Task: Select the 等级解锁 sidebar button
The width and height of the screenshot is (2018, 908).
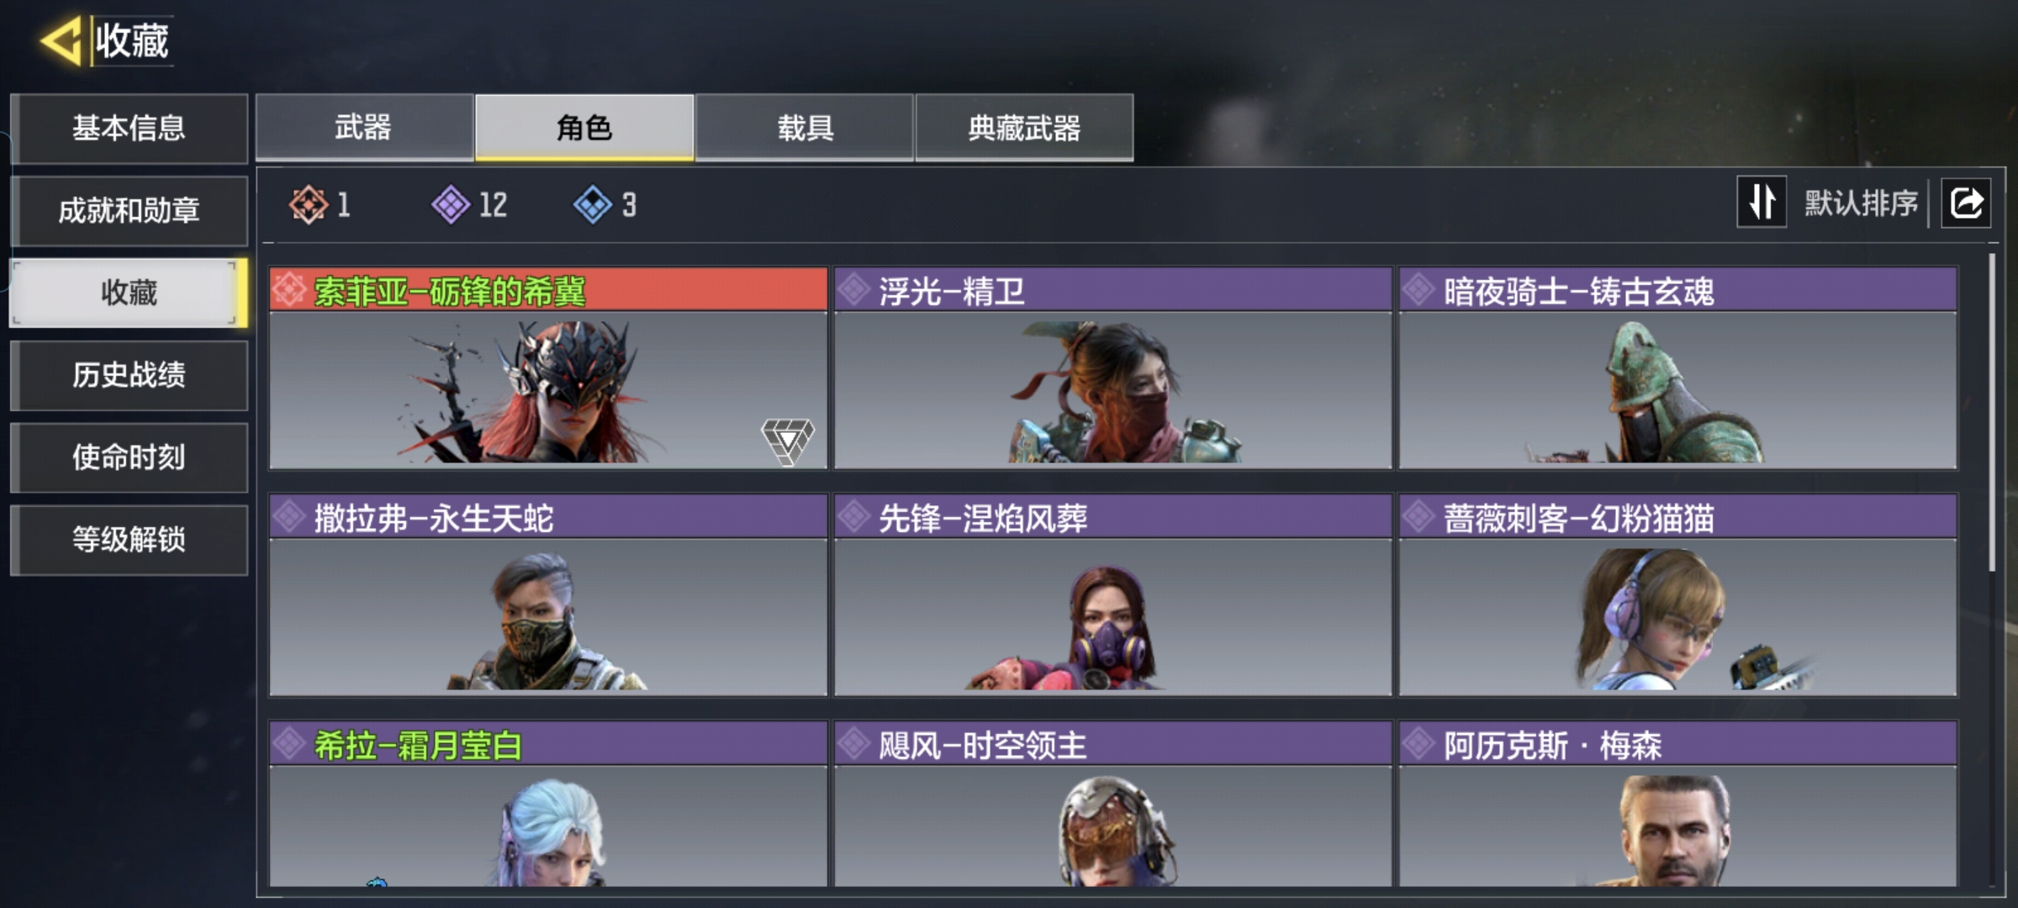Action: pos(129,540)
